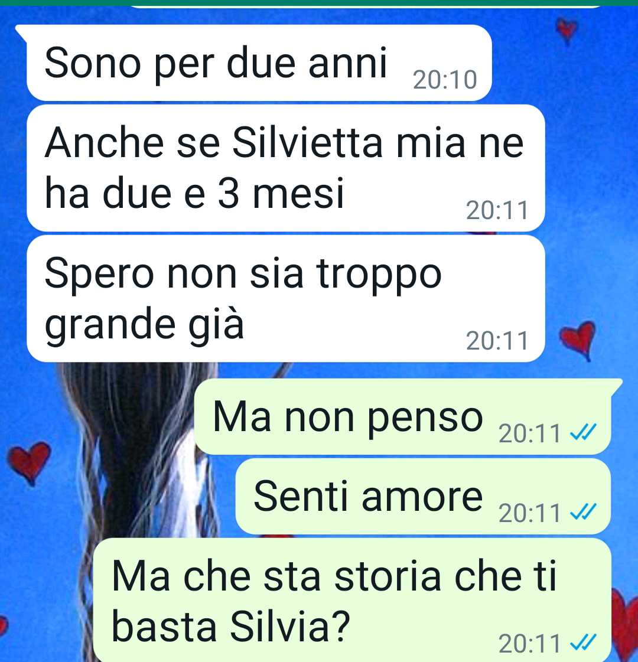Click the tail of the "Sono per due anni" bubble
Viewport: 638px width, 662px height.
[x=21, y=32]
